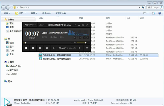The width and height of the screenshot is (164, 106).
Task: Open PotPlayer settings via the gear icon
Action: (80, 48)
